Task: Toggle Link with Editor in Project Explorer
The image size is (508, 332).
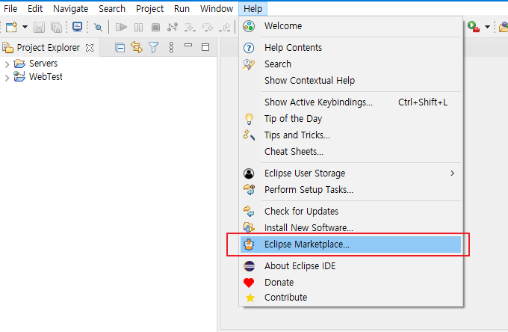Action: point(137,47)
